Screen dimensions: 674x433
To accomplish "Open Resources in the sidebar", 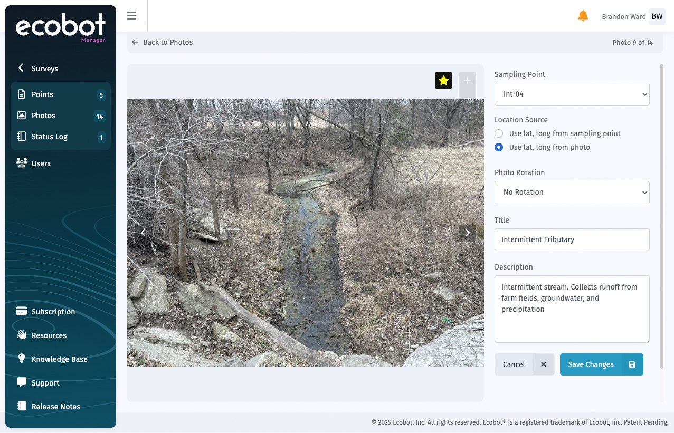I will tap(49, 335).
